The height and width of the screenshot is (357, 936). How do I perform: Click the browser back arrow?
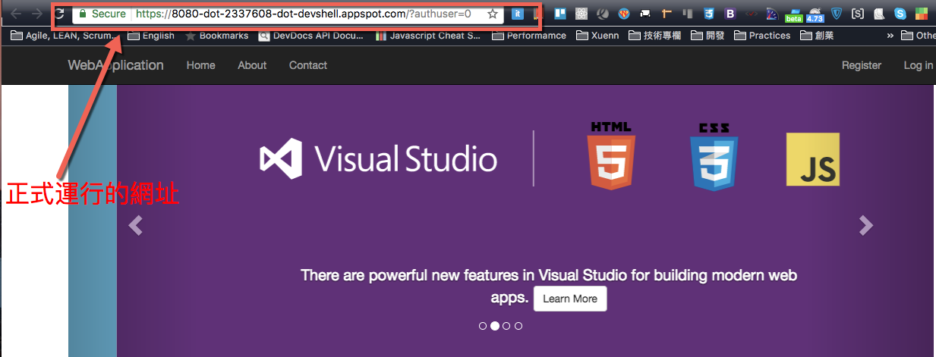[x=15, y=14]
